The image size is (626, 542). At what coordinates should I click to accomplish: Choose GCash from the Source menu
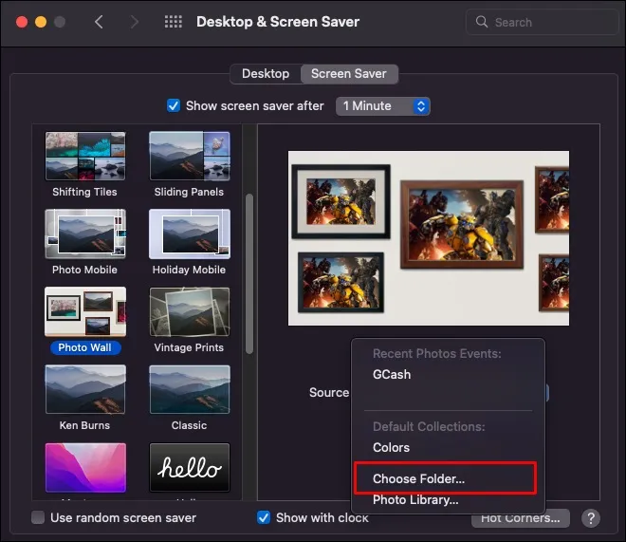pyautogui.click(x=391, y=375)
